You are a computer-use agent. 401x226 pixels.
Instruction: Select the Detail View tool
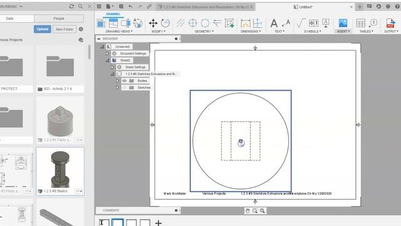138,23
